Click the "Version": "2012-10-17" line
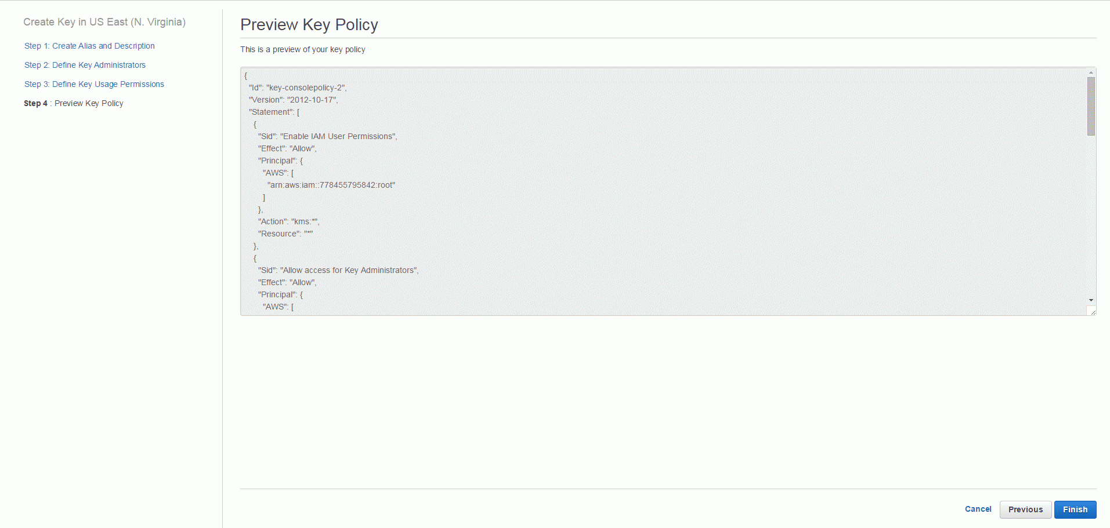Viewport: 1110px width, 528px height. pyautogui.click(x=293, y=100)
